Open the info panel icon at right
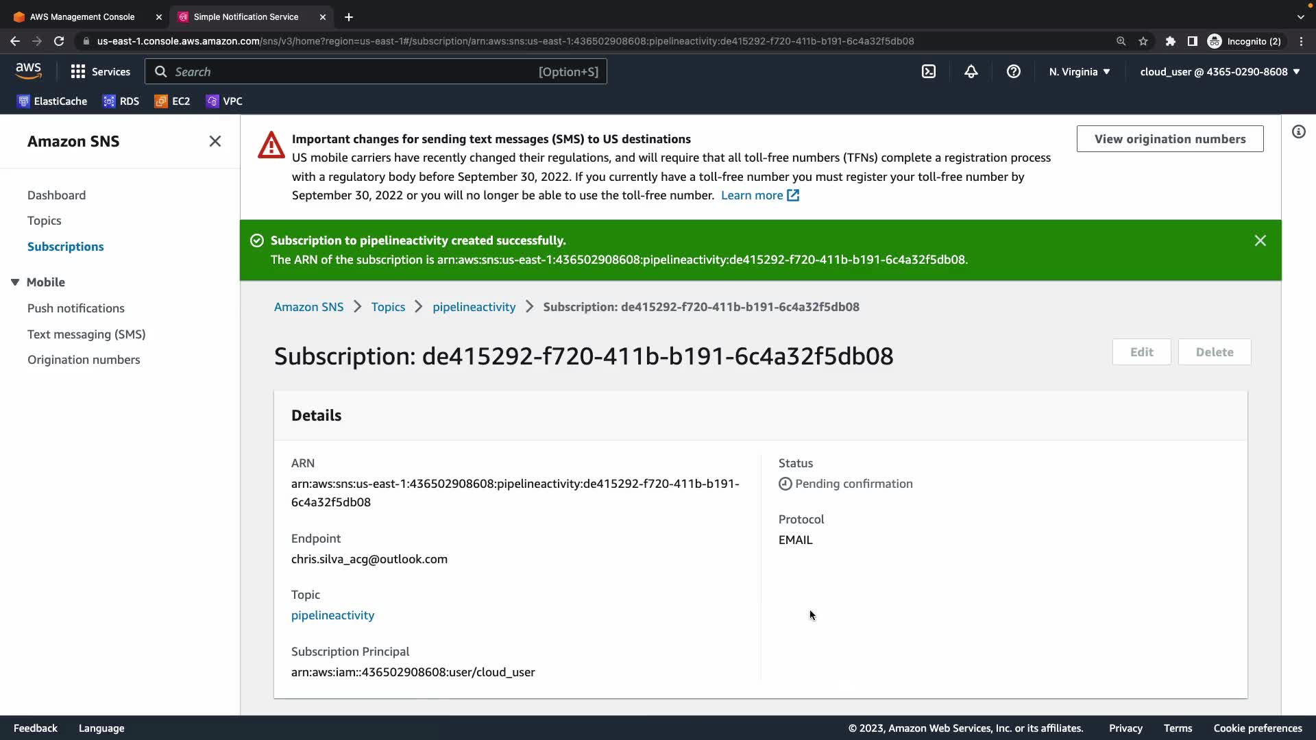 [1298, 132]
